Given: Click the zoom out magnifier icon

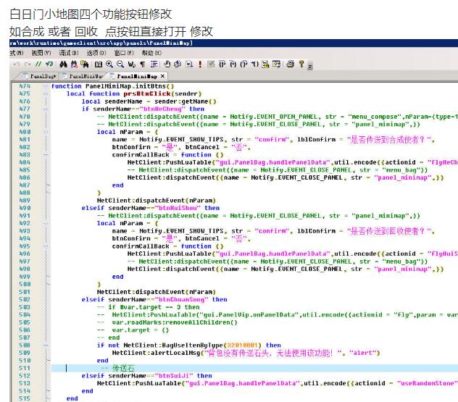Looking at the screenshot, I should [120, 64].
